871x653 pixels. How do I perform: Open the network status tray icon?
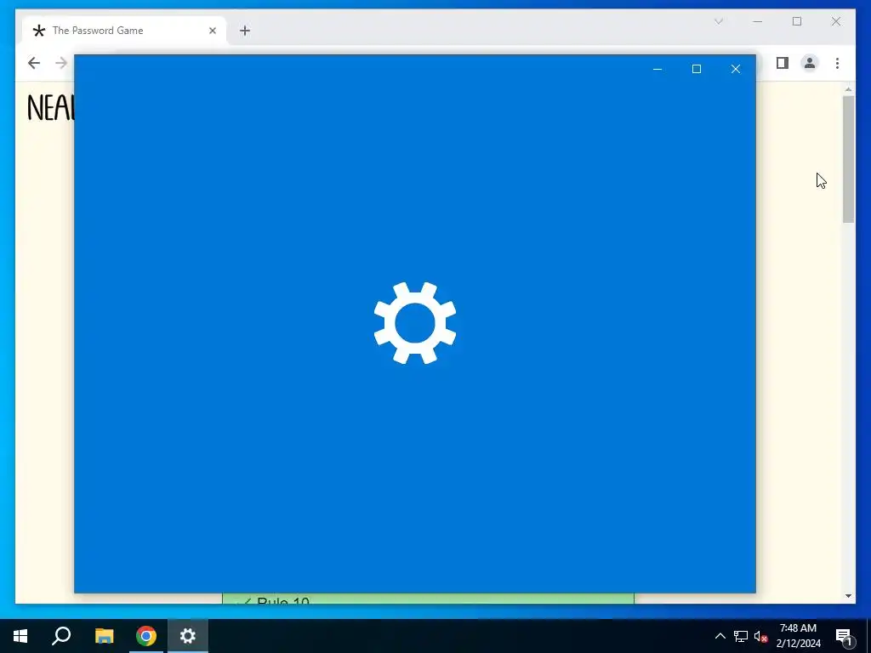(741, 636)
